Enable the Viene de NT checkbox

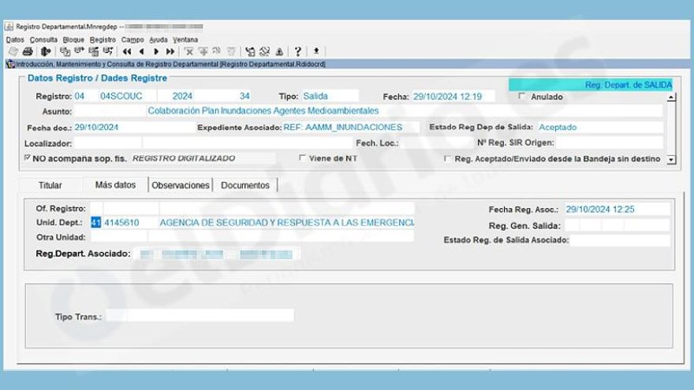point(303,158)
